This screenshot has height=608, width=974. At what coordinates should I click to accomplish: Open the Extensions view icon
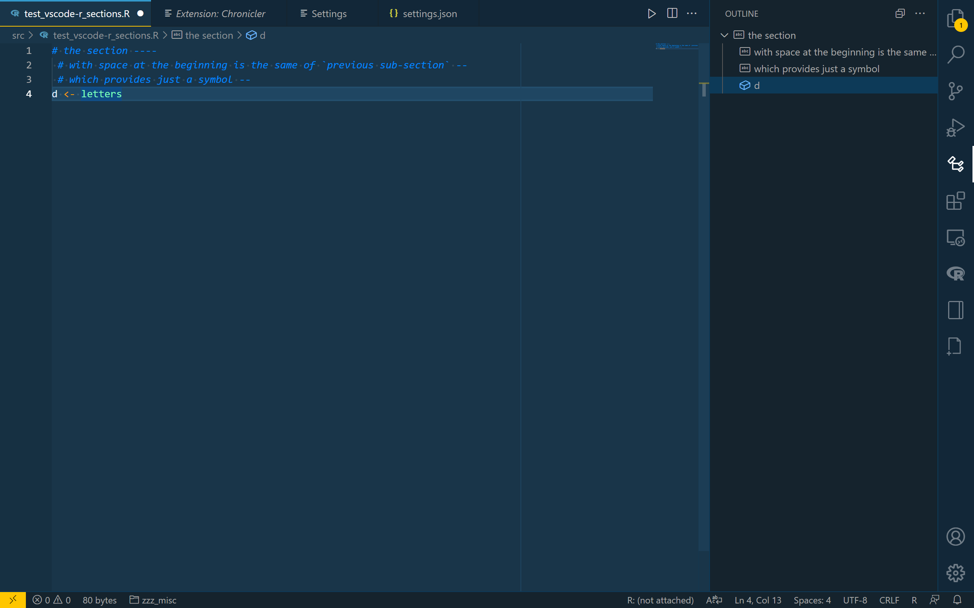click(955, 201)
